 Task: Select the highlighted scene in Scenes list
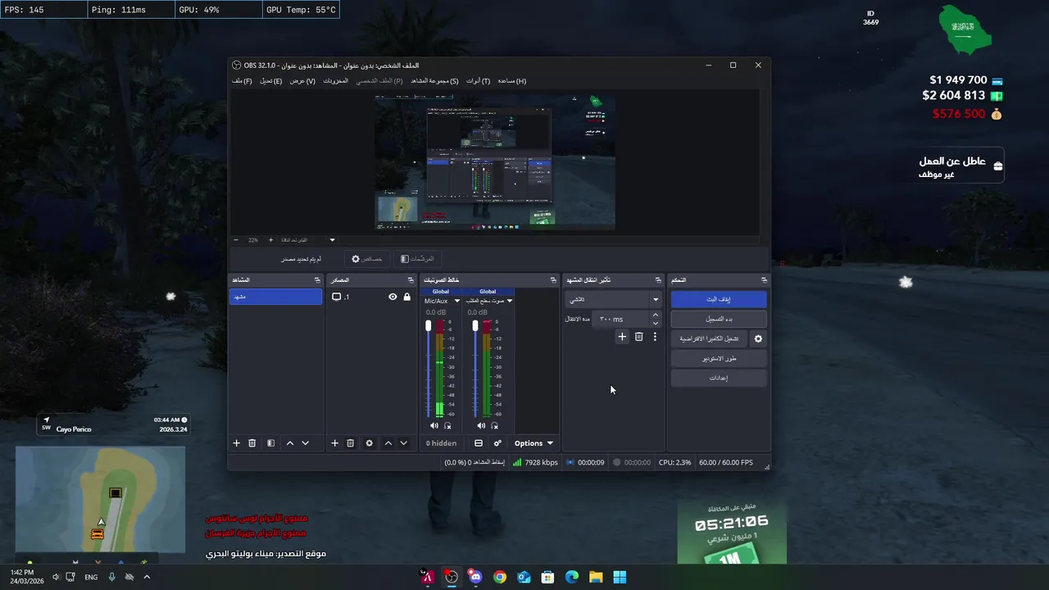point(275,297)
